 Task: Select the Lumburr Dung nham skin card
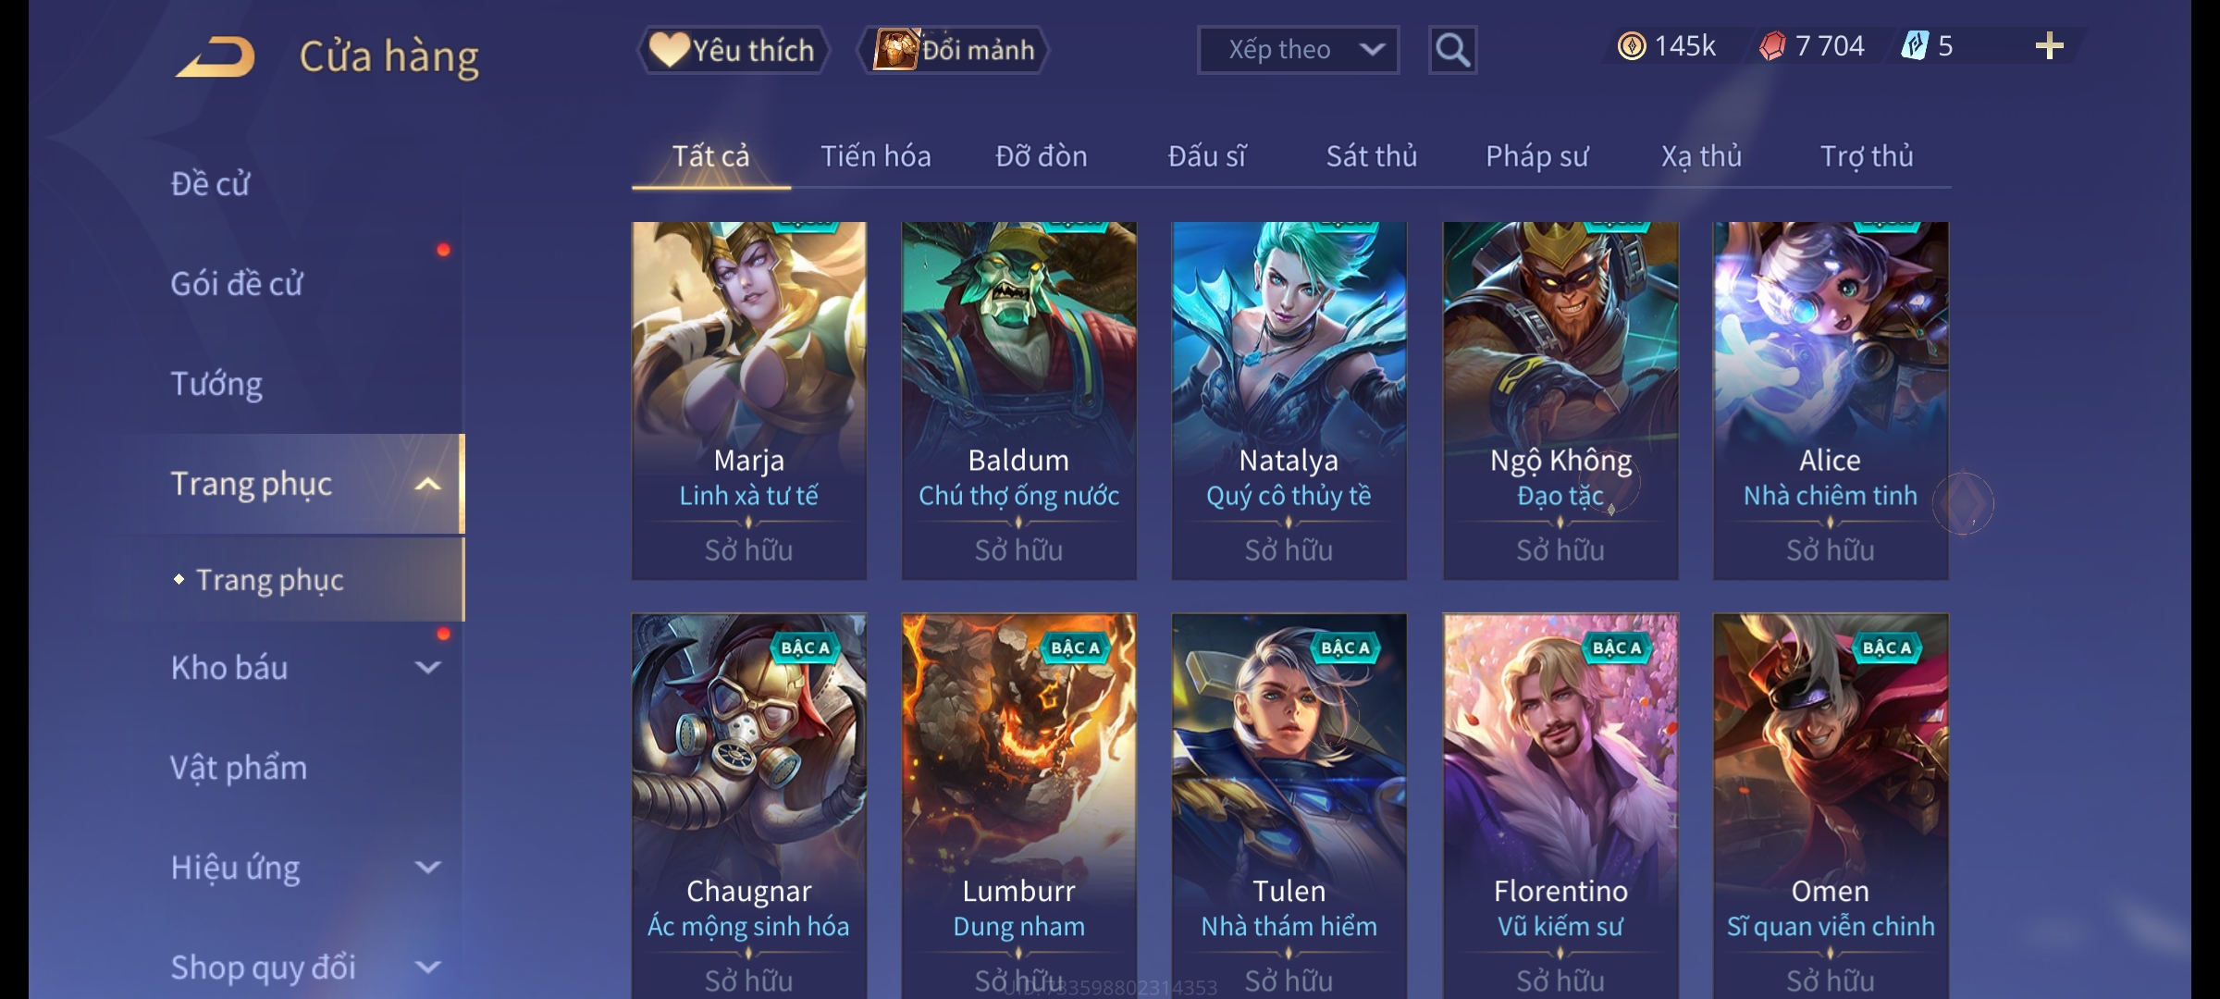coord(1019,806)
